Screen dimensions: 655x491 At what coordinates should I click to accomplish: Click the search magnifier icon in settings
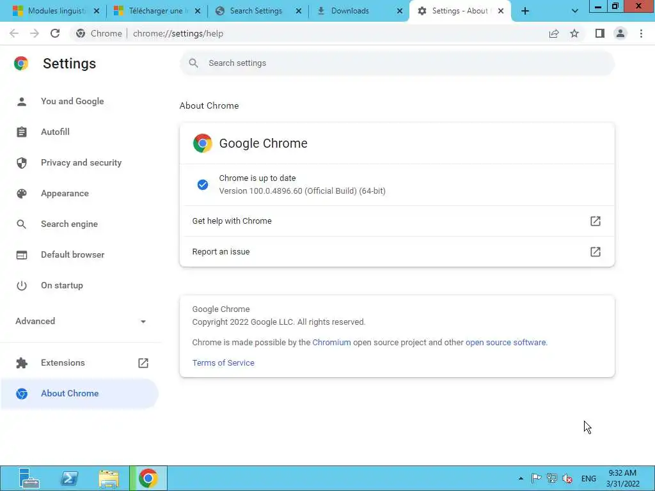click(x=193, y=63)
